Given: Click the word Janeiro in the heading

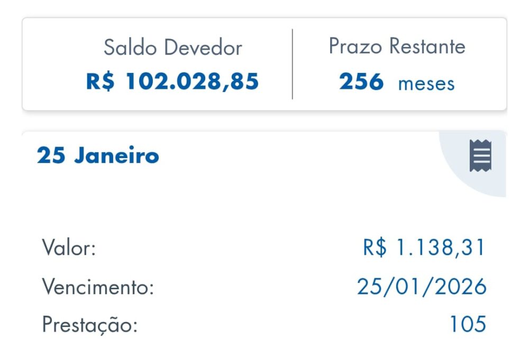Looking at the screenshot, I should [116, 156].
